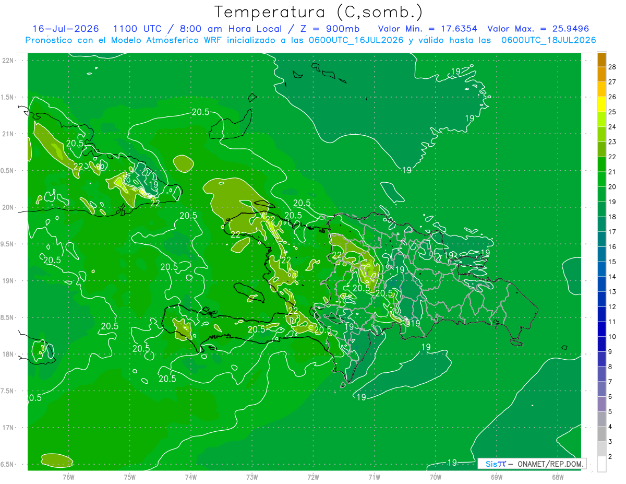
Task: Click the 73W longitude axis label
Action: tap(252, 477)
